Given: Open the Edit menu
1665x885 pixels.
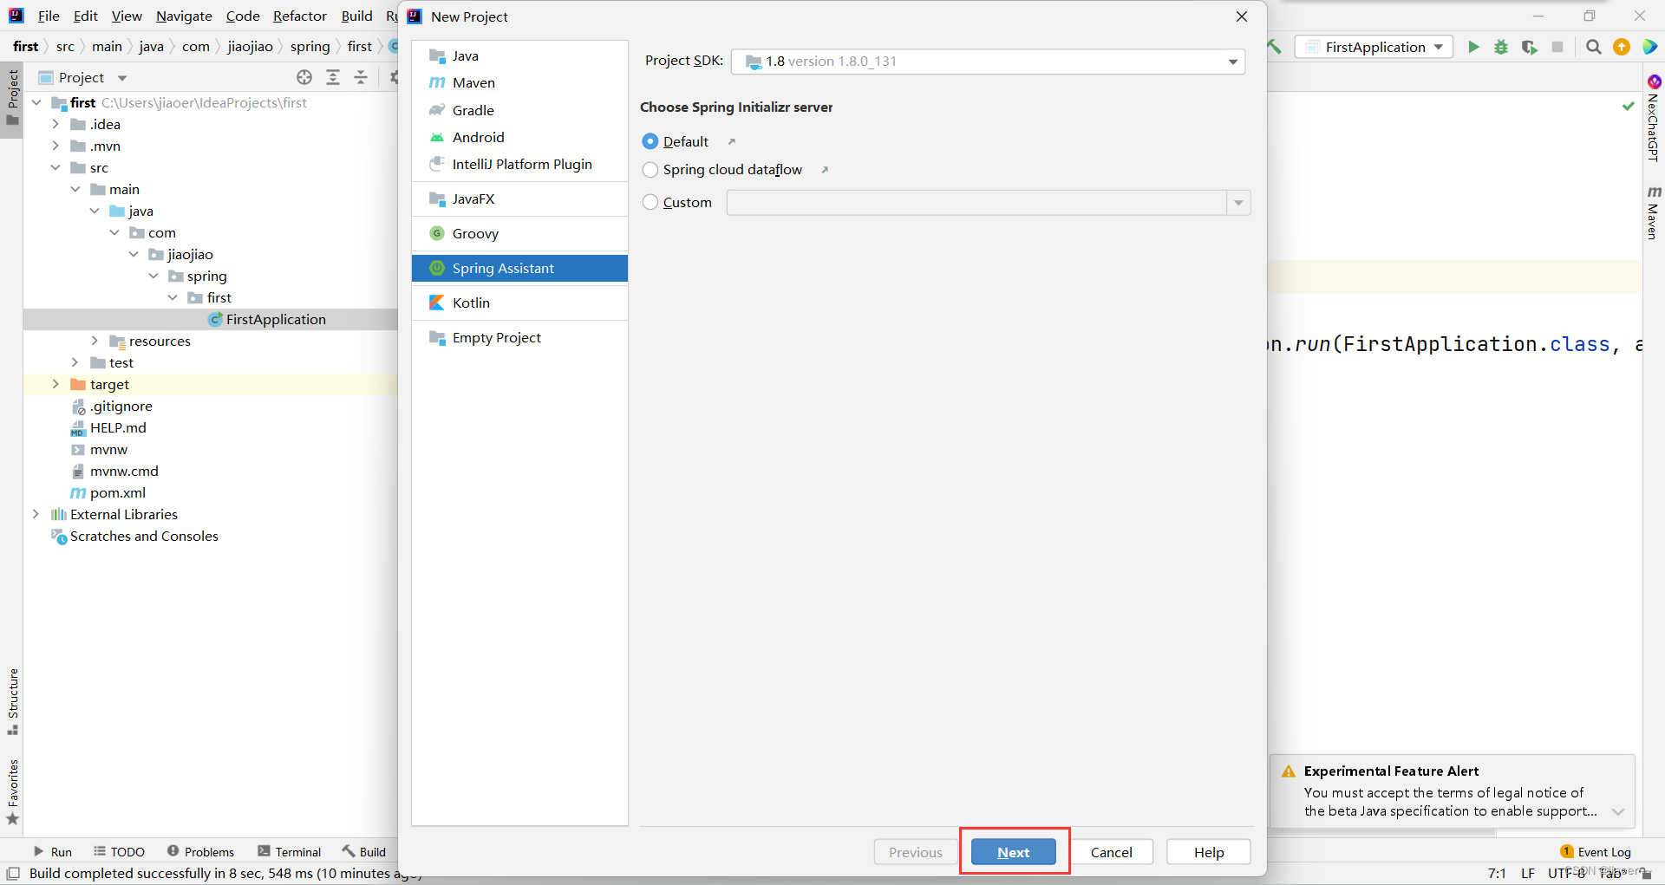Looking at the screenshot, I should click(85, 16).
